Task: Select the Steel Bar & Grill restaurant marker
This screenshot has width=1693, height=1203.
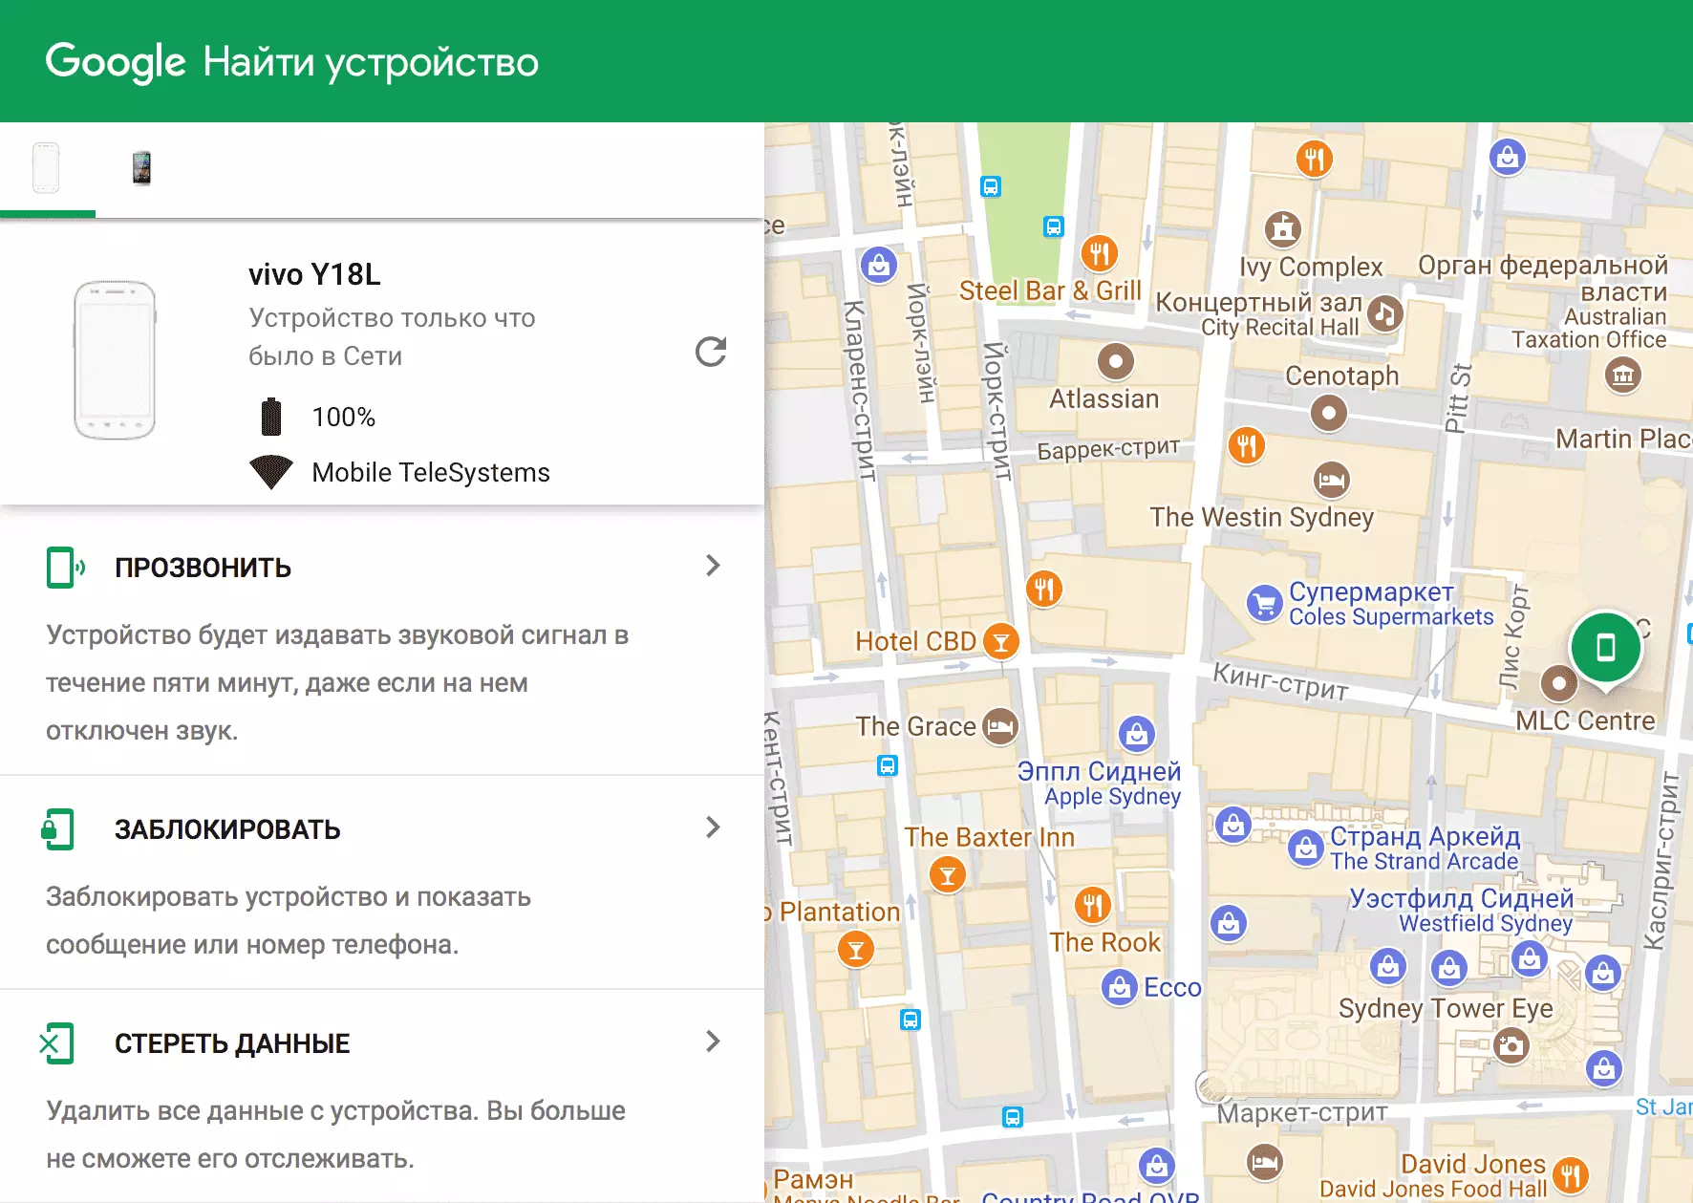Action: (1100, 253)
